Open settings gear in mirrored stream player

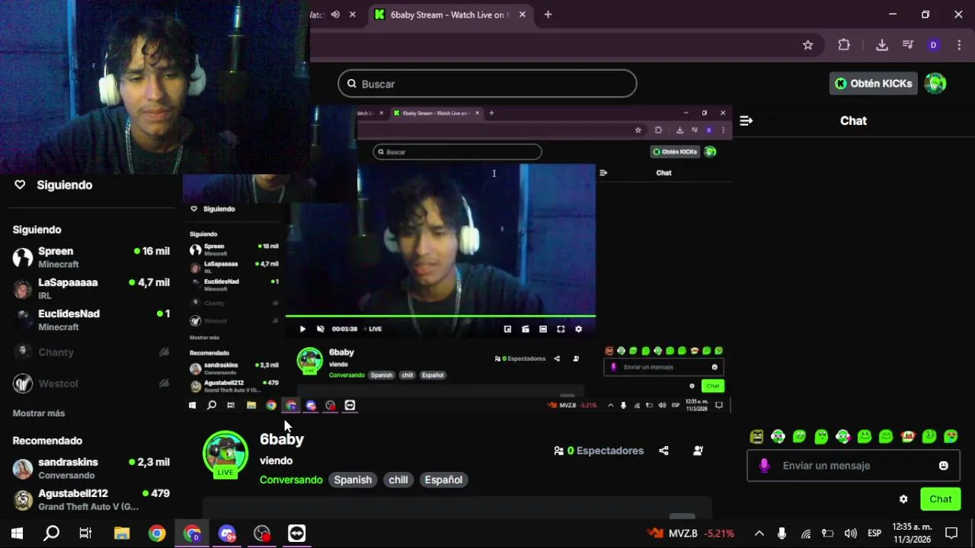(578, 329)
